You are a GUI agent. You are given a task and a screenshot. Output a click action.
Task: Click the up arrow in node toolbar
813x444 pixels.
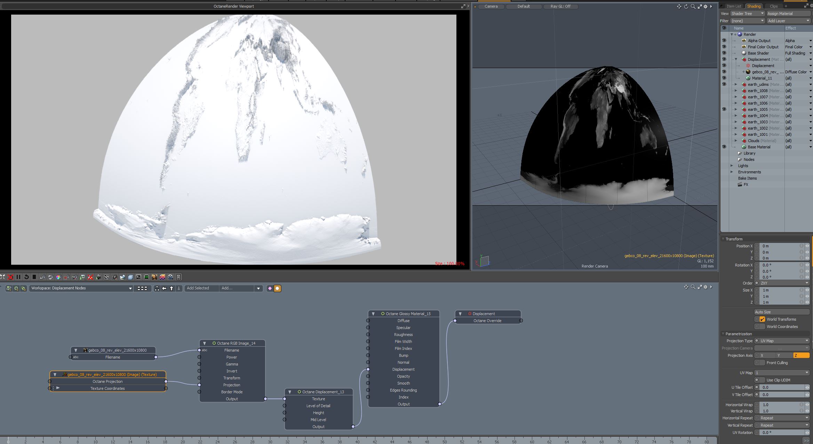click(172, 288)
